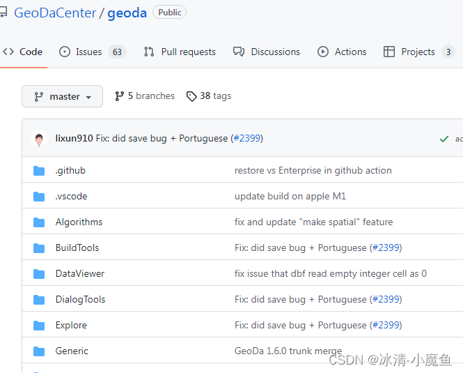The image size is (463, 373).
Task: Open #2399 link in latest commit header
Action: tap(247, 138)
